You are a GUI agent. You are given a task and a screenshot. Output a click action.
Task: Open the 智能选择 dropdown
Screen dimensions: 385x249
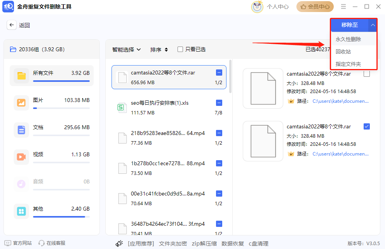[x=126, y=50]
